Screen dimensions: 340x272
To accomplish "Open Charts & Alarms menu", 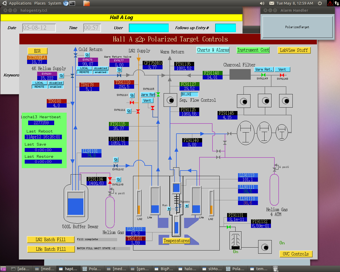I will (x=213, y=50).
